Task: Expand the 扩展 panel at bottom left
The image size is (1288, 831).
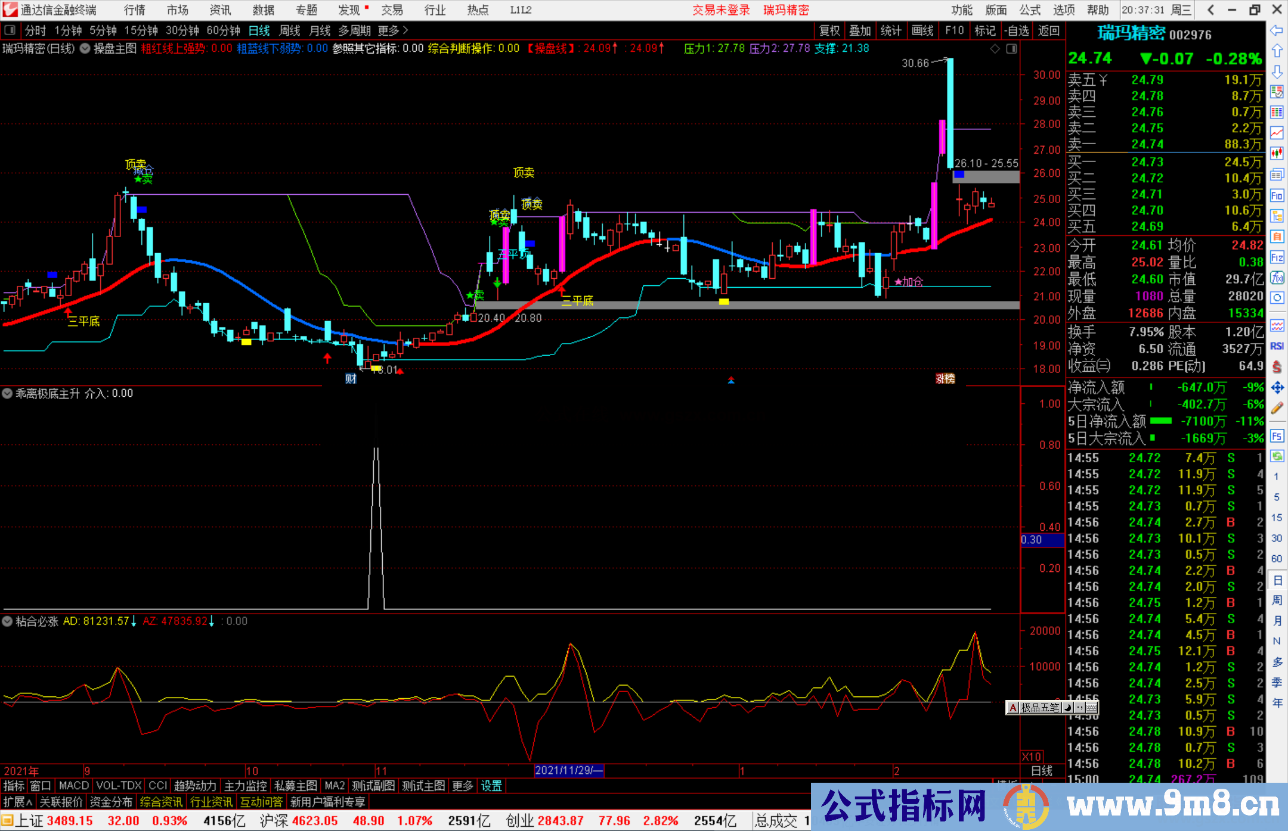Action: coord(17,802)
